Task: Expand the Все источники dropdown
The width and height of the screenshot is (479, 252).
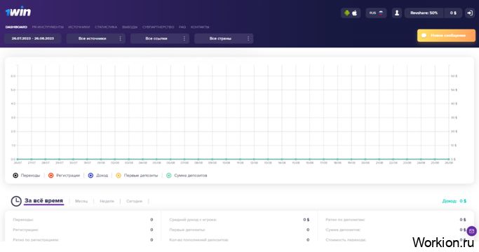Action: pyautogui.click(x=95, y=38)
